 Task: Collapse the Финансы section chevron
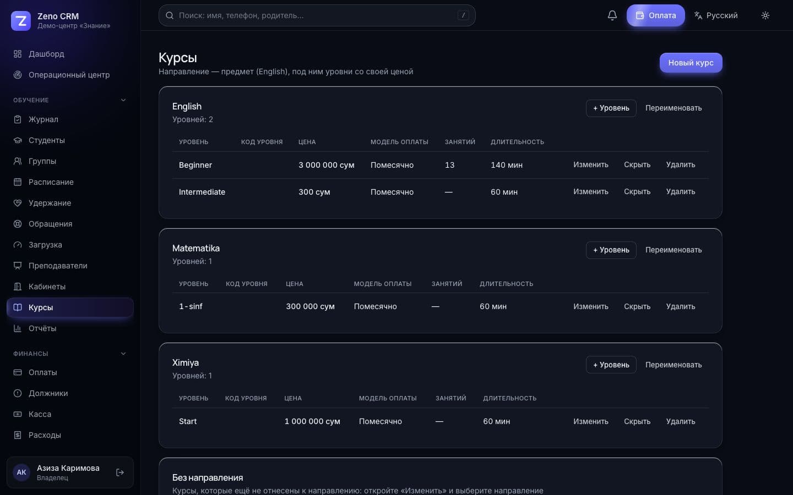click(123, 354)
